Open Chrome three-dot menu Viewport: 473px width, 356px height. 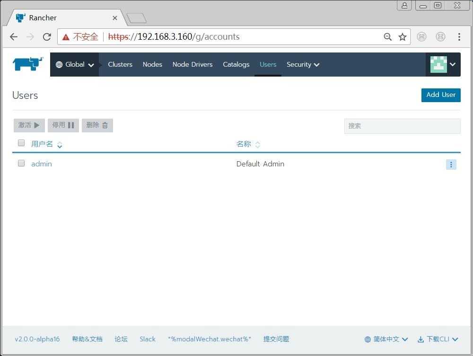coord(459,37)
